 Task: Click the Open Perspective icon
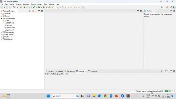pos(167,7)
